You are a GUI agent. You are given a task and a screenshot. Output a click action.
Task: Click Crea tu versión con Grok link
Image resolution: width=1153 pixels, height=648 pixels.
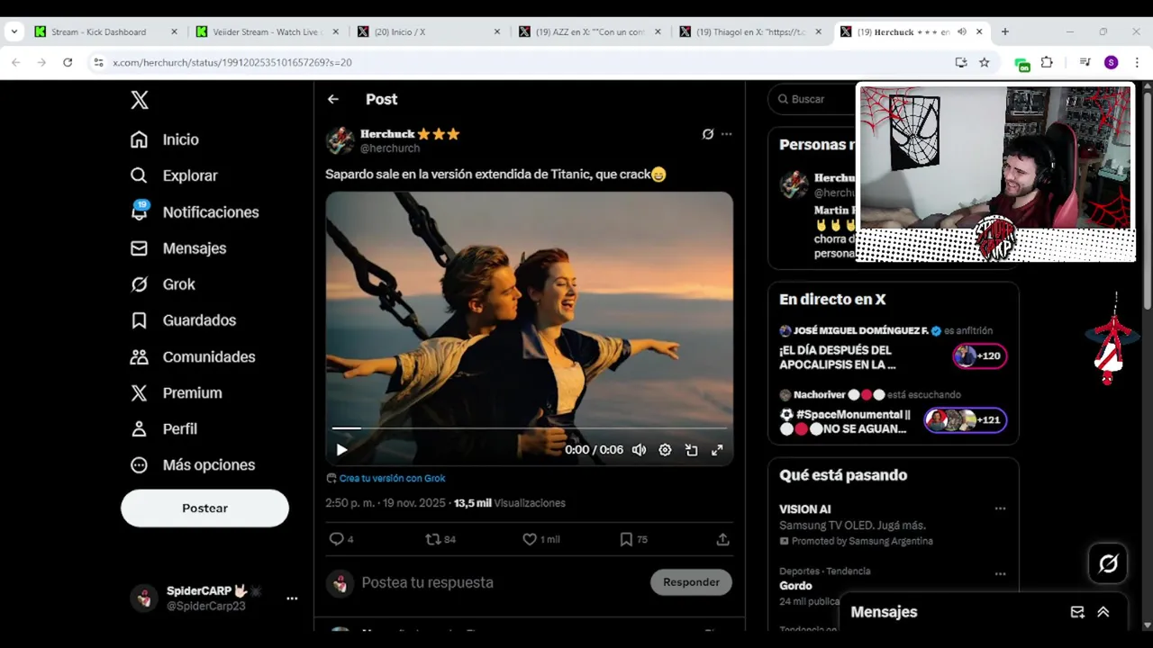coord(392,479)
